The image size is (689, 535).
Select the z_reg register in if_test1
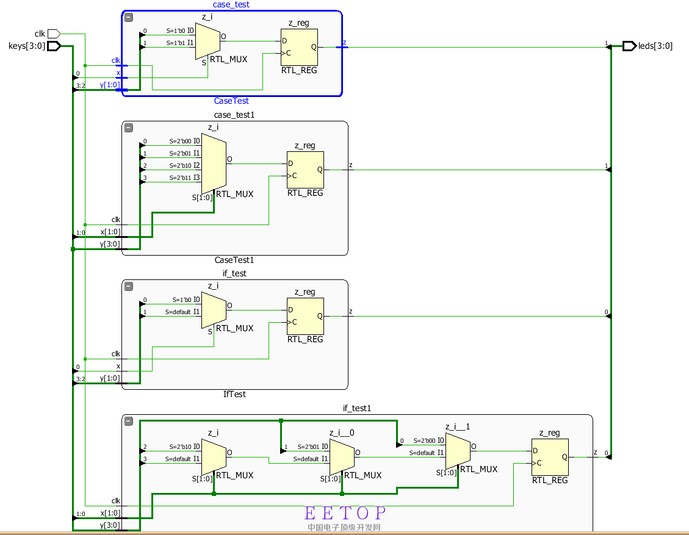click(550, 458)
